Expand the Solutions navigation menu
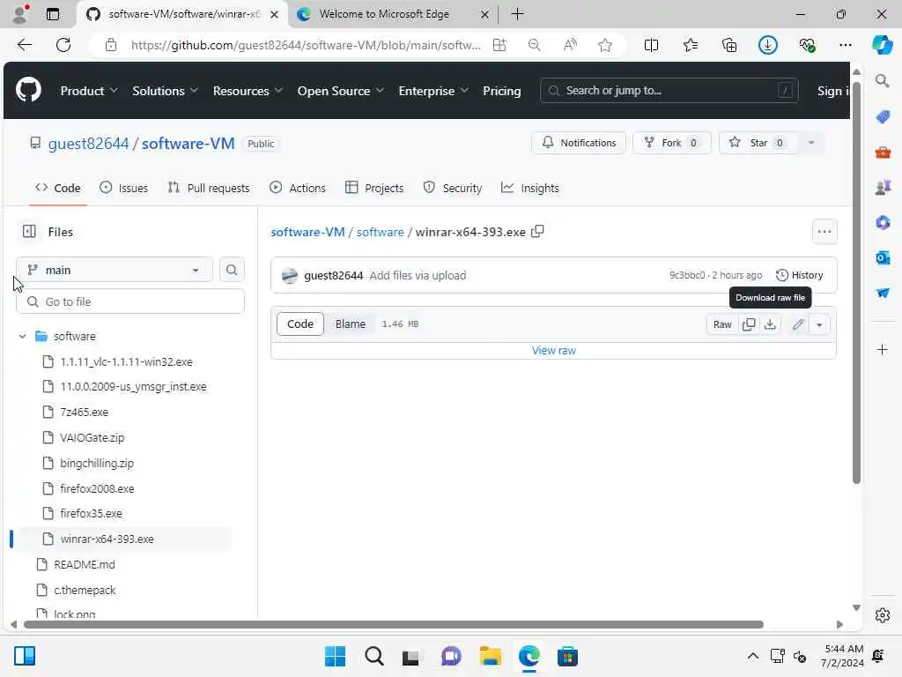This screenshot has height=677, width=902. coord(165,91)
